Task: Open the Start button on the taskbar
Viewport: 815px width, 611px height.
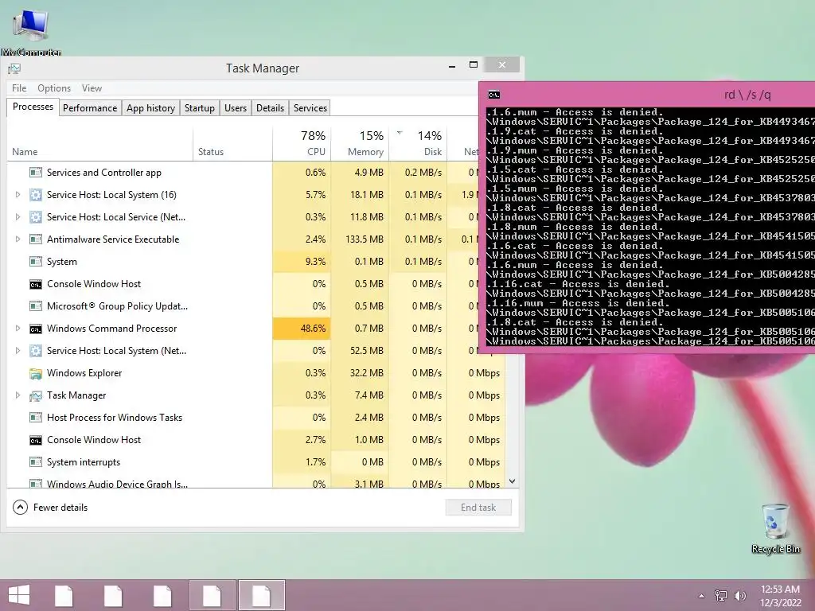Action: coord(19,595)
